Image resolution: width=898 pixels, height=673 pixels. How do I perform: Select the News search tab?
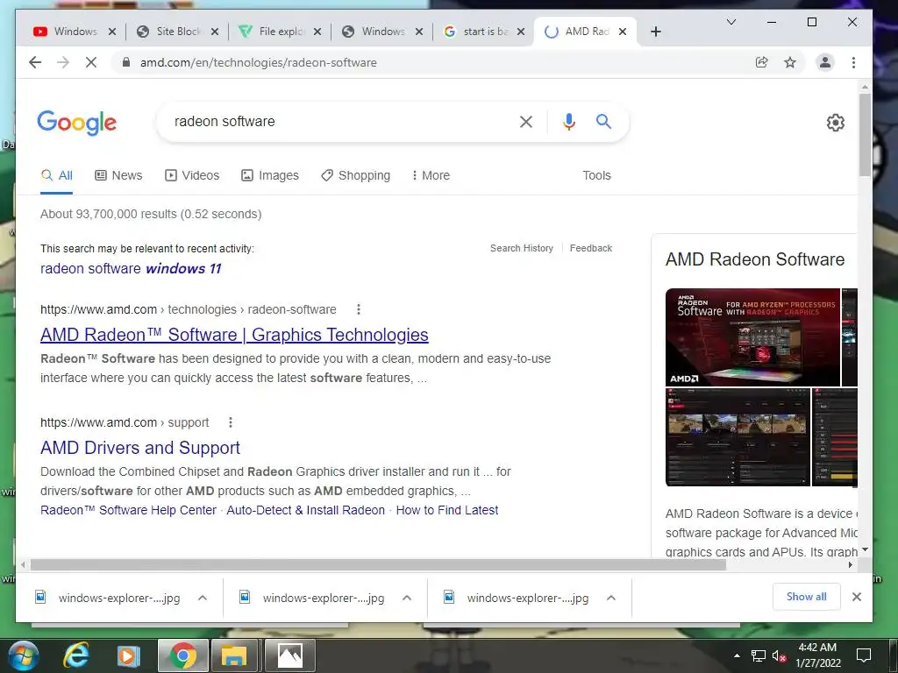pyautogui.click(x=118, y=175)
